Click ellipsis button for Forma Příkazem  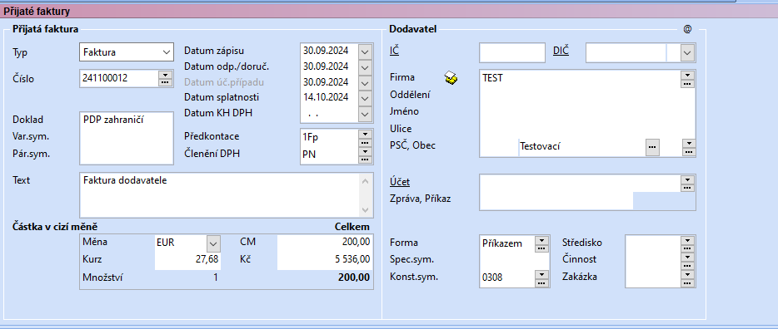click(541, 248)
